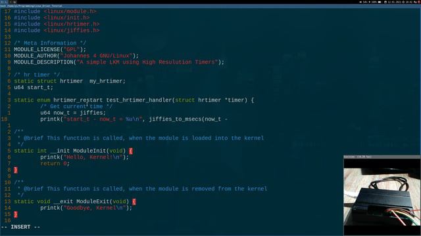Click the 'u64 now_t = jiffies;' line
This screenshot has width=421, height=236.
pos(73,113)
